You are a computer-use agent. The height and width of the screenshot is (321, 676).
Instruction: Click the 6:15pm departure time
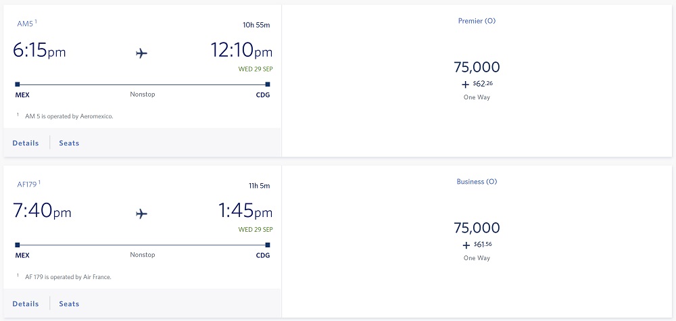[39, 51]
